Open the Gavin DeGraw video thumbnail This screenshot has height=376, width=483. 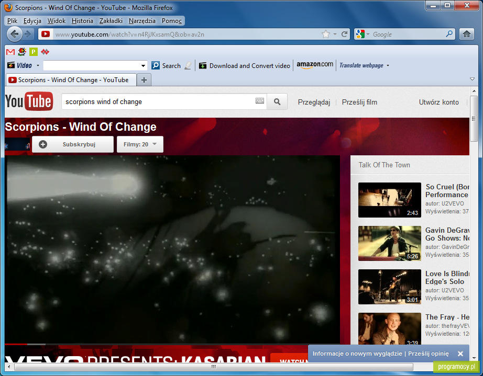pyautogui.click(x=389, y=244)
